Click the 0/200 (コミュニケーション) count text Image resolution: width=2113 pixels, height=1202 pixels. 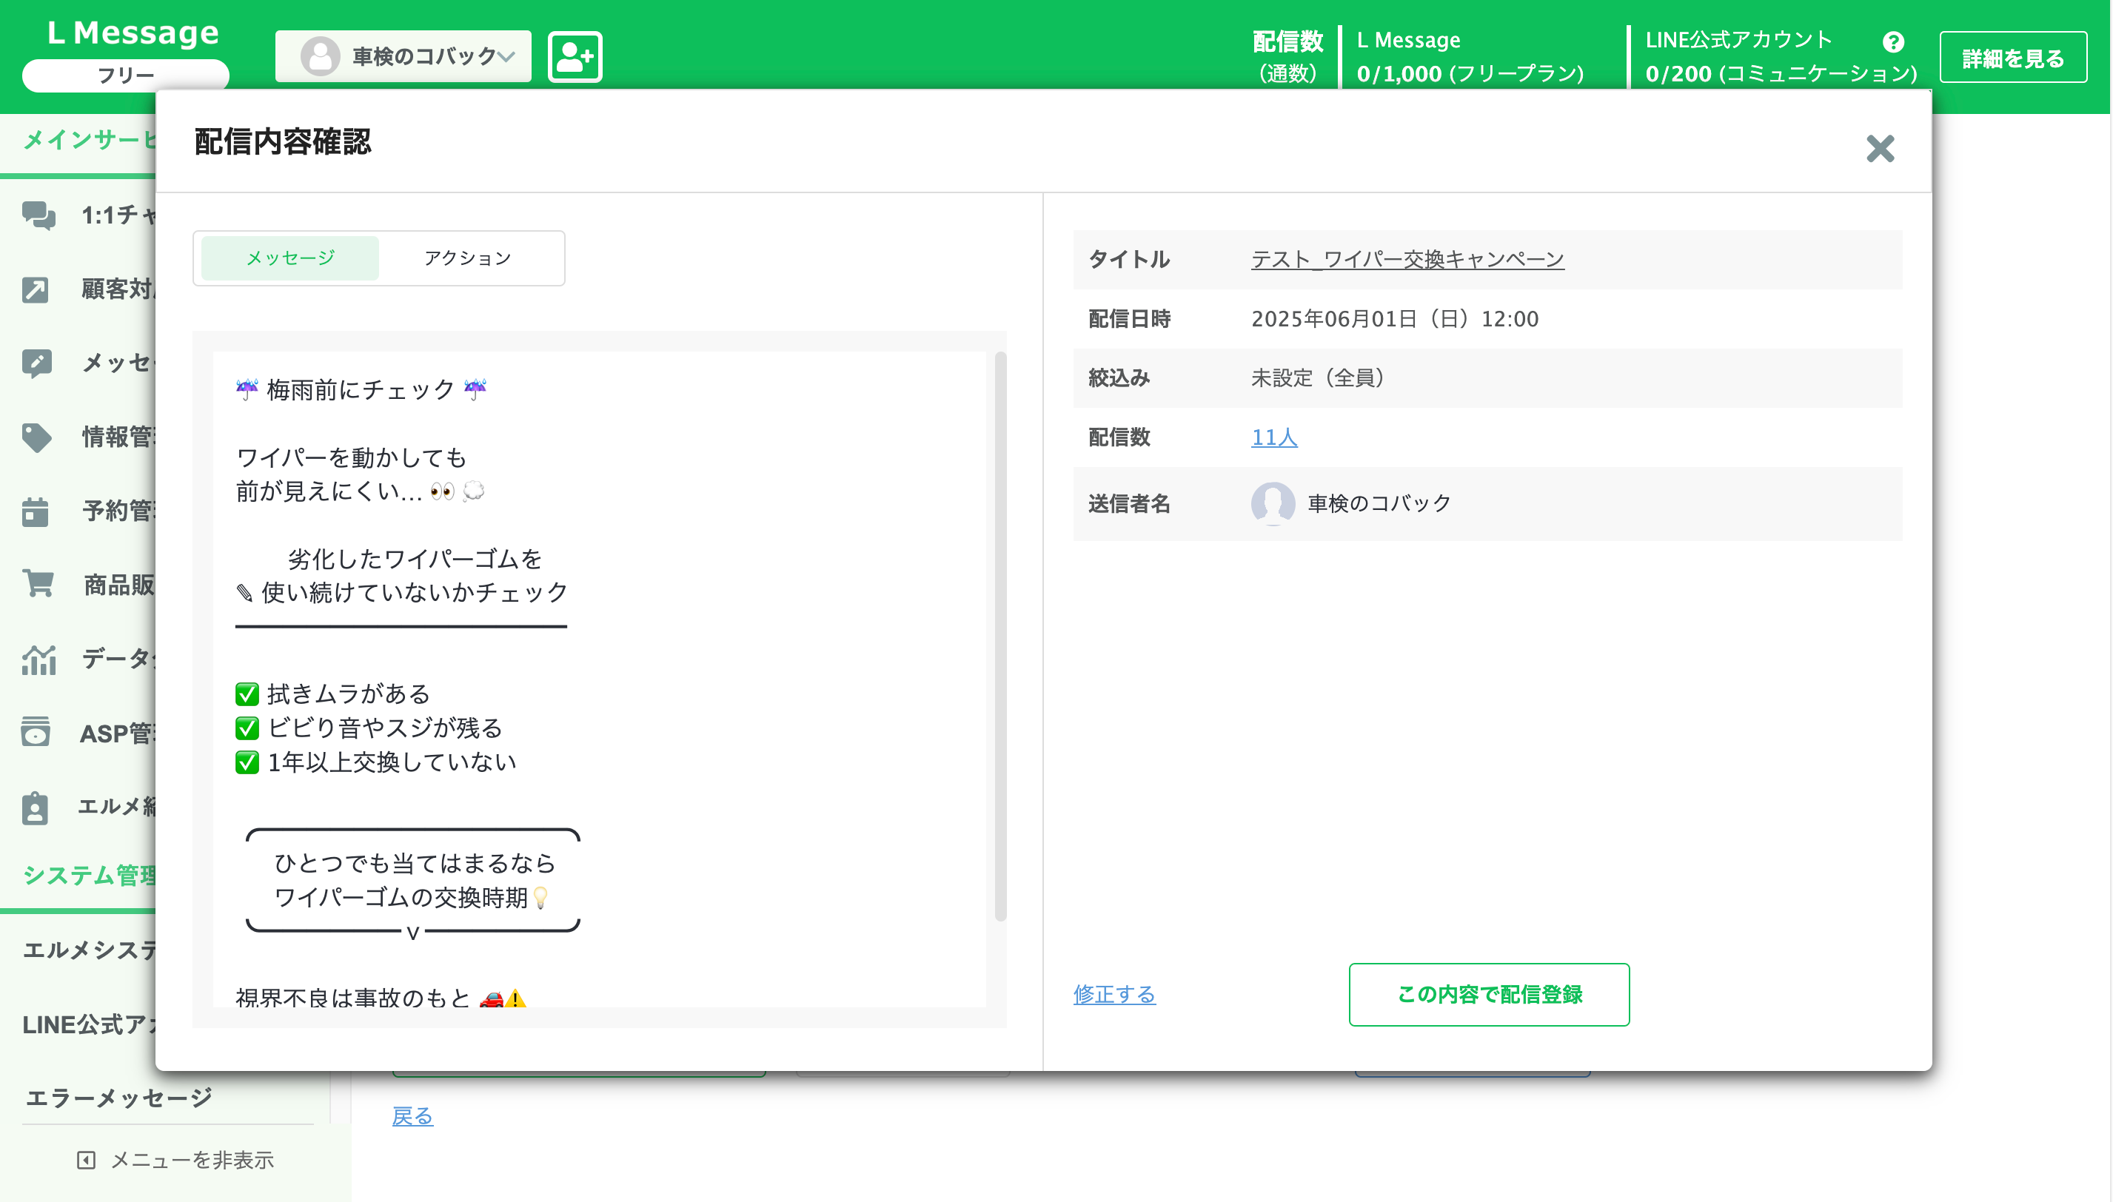coord(1781,73)
